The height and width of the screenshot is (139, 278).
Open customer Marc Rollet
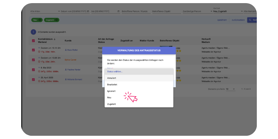[72, 50]
